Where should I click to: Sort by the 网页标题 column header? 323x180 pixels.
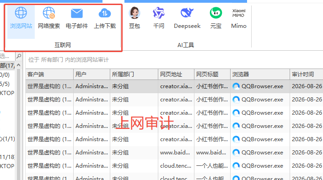point(212,74)
